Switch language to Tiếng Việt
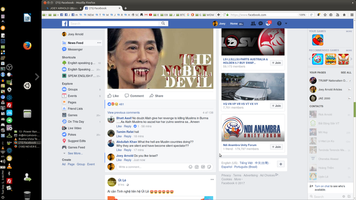Screen dimensions: 356x200 tap(246, 163)
